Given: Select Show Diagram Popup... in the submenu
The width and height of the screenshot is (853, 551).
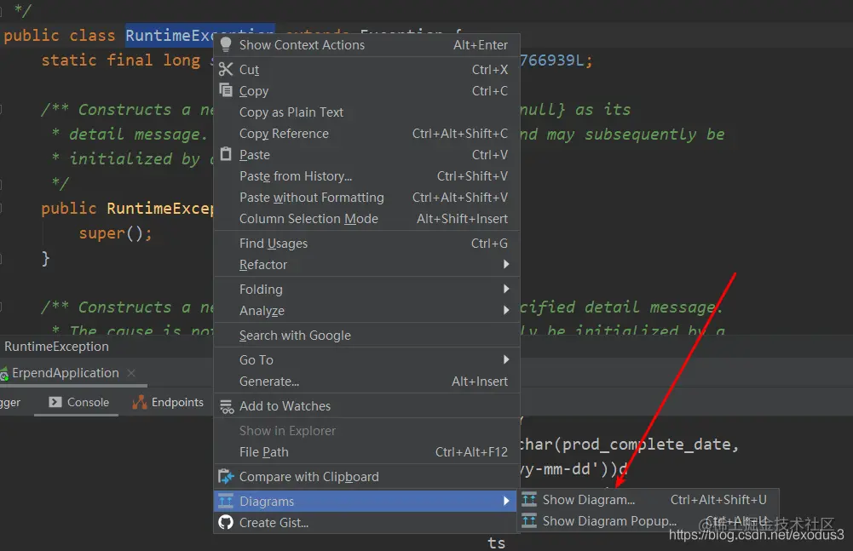Looking at the screenshot, I should [x=648, y=520].
